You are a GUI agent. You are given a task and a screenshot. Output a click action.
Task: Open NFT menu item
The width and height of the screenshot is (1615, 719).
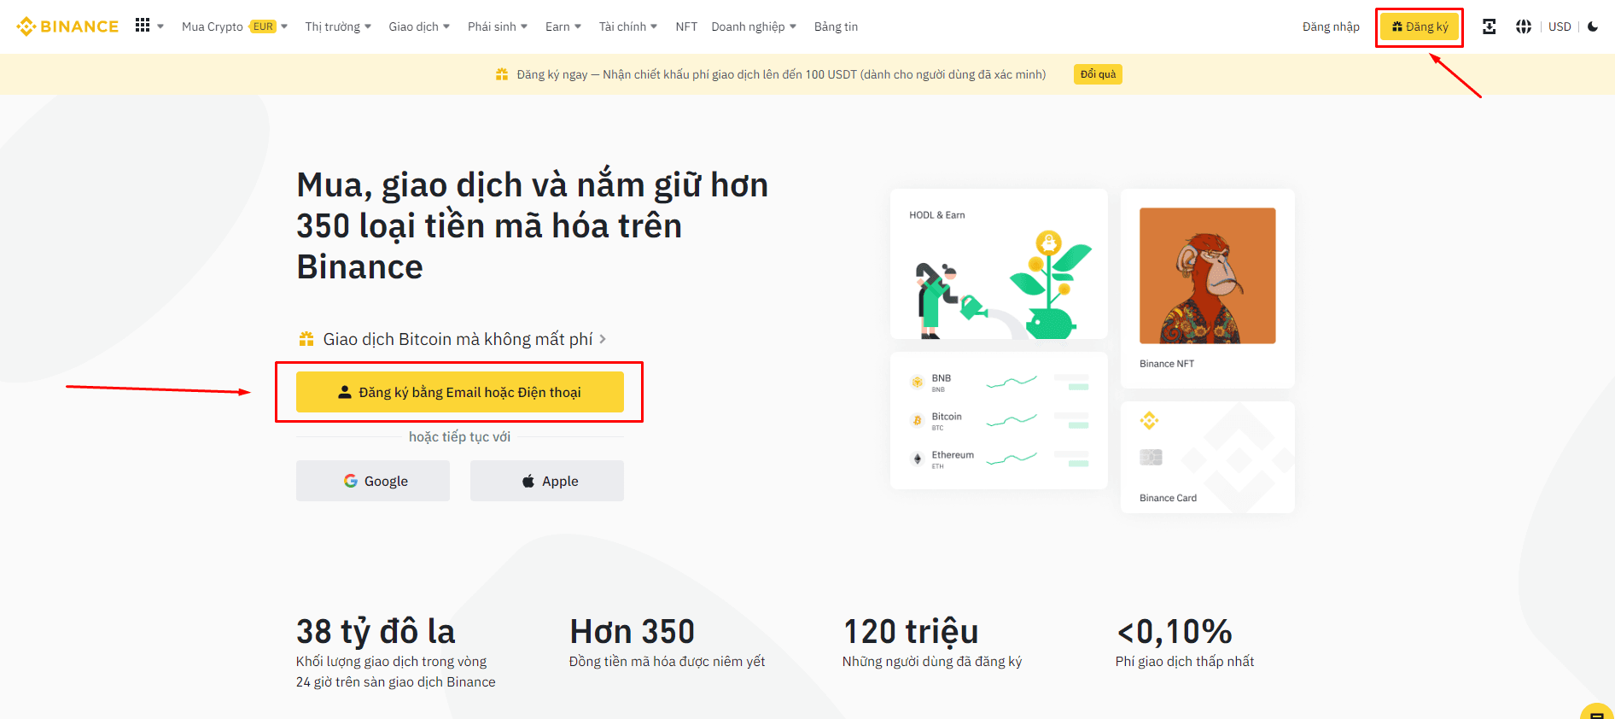(686, 26)
